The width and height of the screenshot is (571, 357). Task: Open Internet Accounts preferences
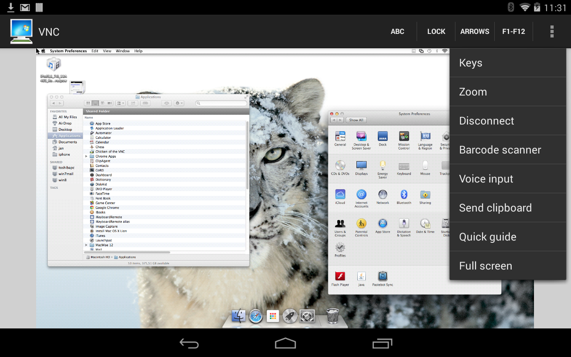[x=361, y=198]
